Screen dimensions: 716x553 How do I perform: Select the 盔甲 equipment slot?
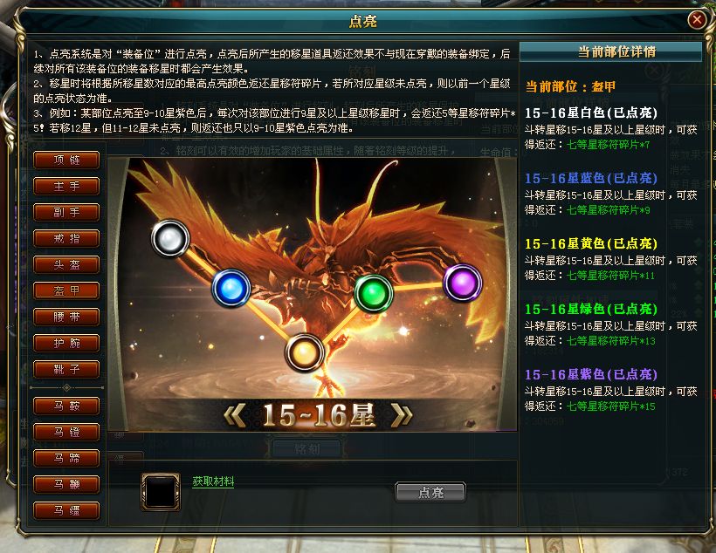[x=66, y=290]
